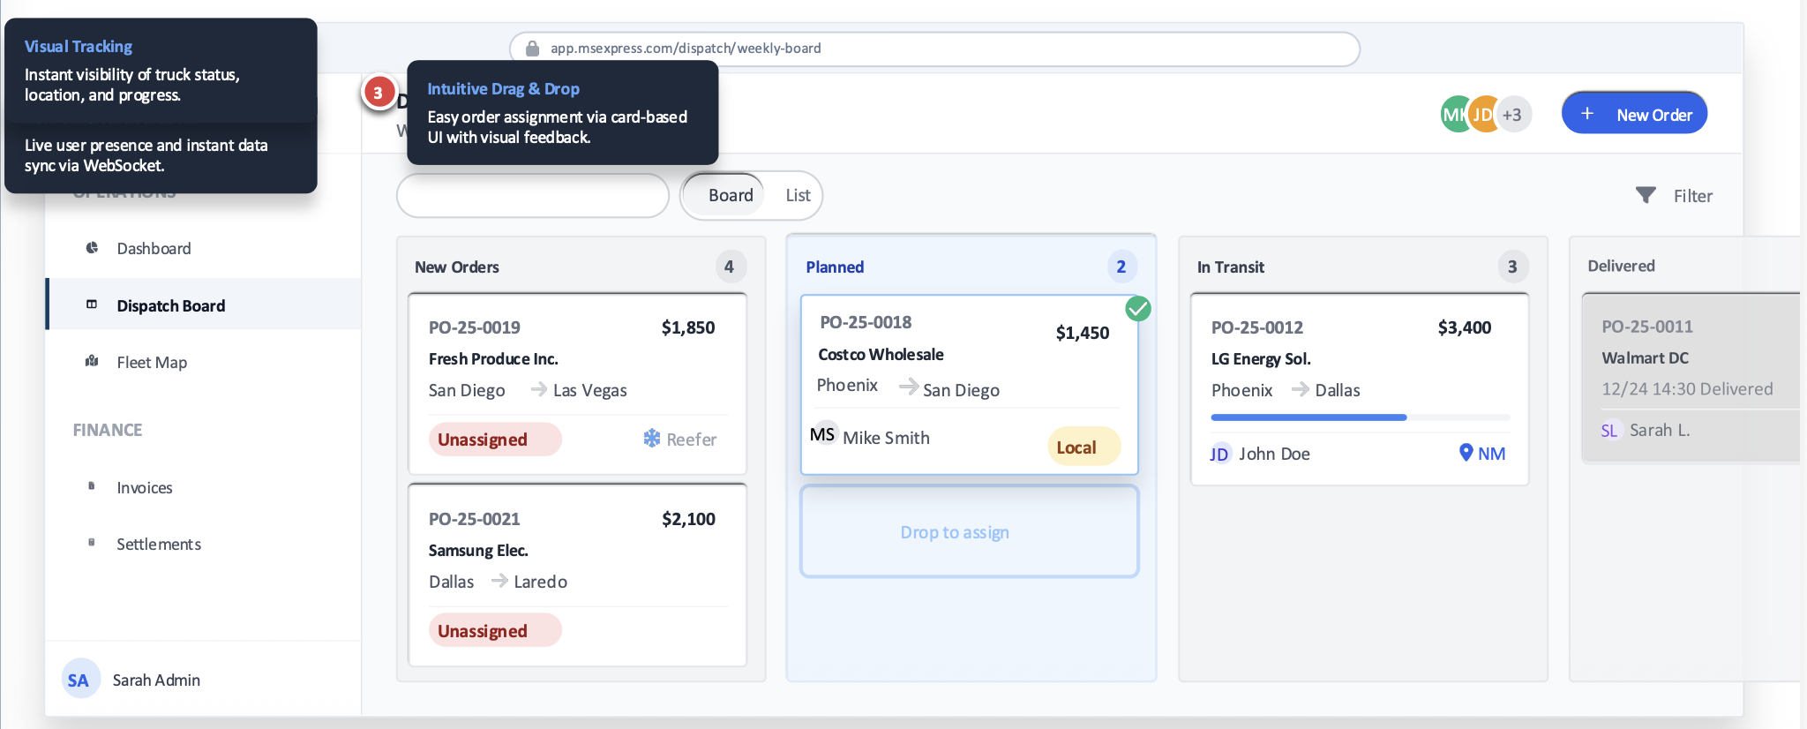Screen dimensions: 1807x729
Task: Click the New Orders count badge 4
Action: [730, 267]
